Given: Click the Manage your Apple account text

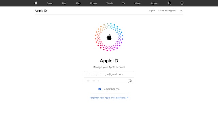Looking at the screenshot, I should coord(109,67).
